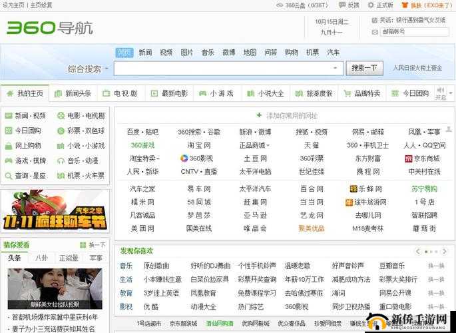Open the 聚美优品 link
Screen dimensions: 456x333
[312, 228]
